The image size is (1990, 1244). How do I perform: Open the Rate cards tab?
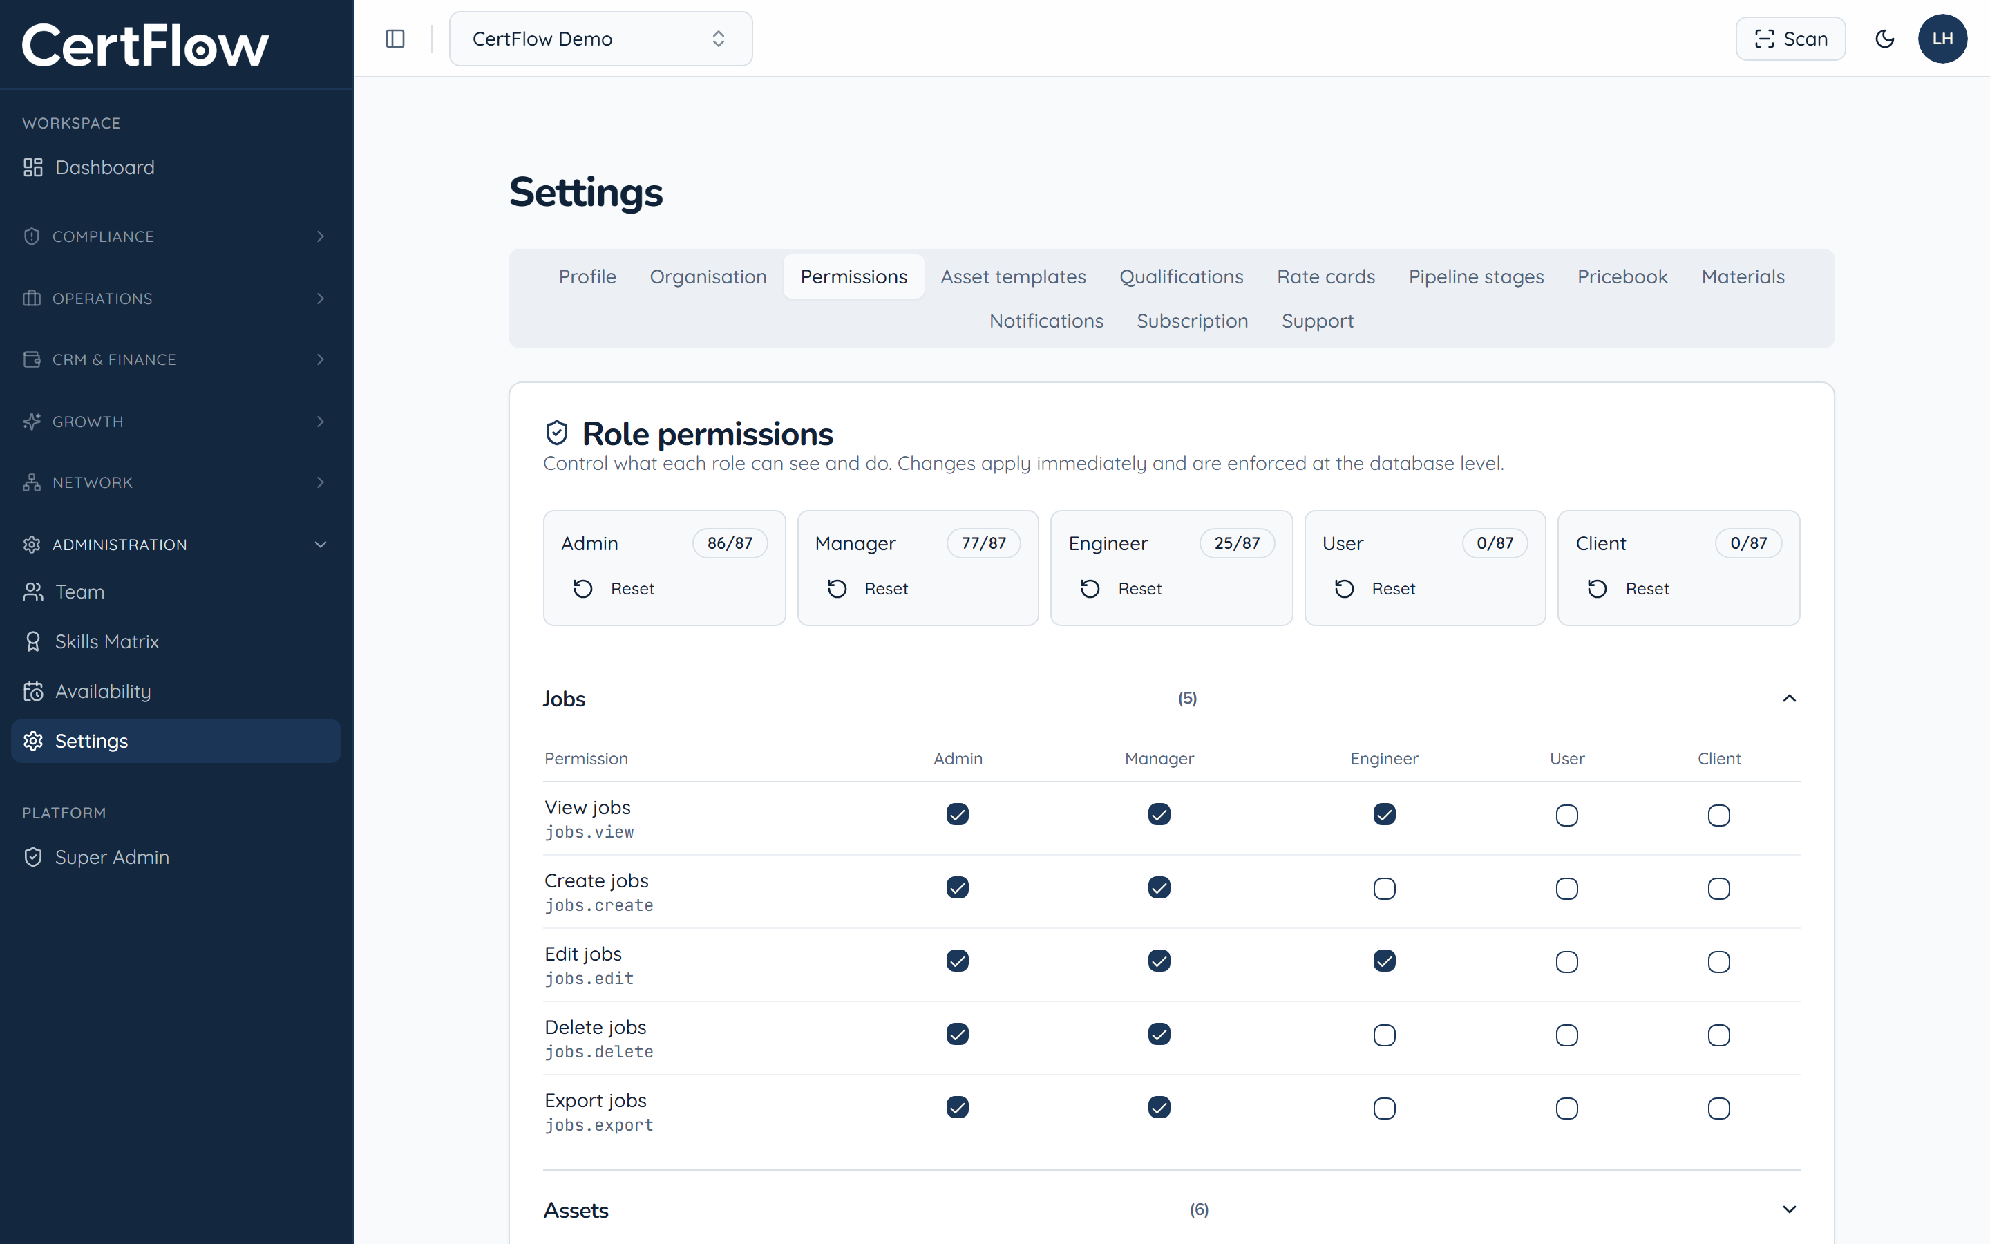1325,276
